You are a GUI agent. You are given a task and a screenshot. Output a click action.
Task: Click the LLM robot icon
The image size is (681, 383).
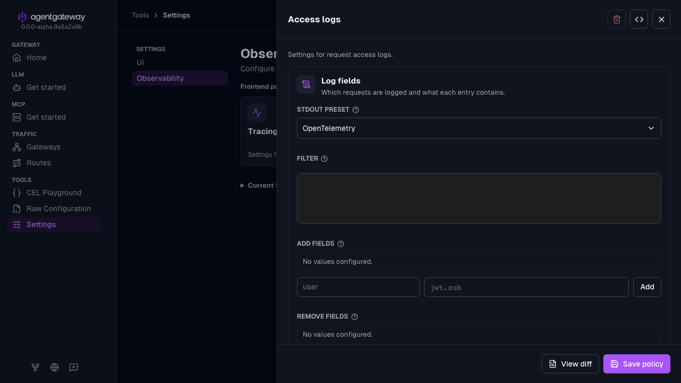[x=17, y=87]
